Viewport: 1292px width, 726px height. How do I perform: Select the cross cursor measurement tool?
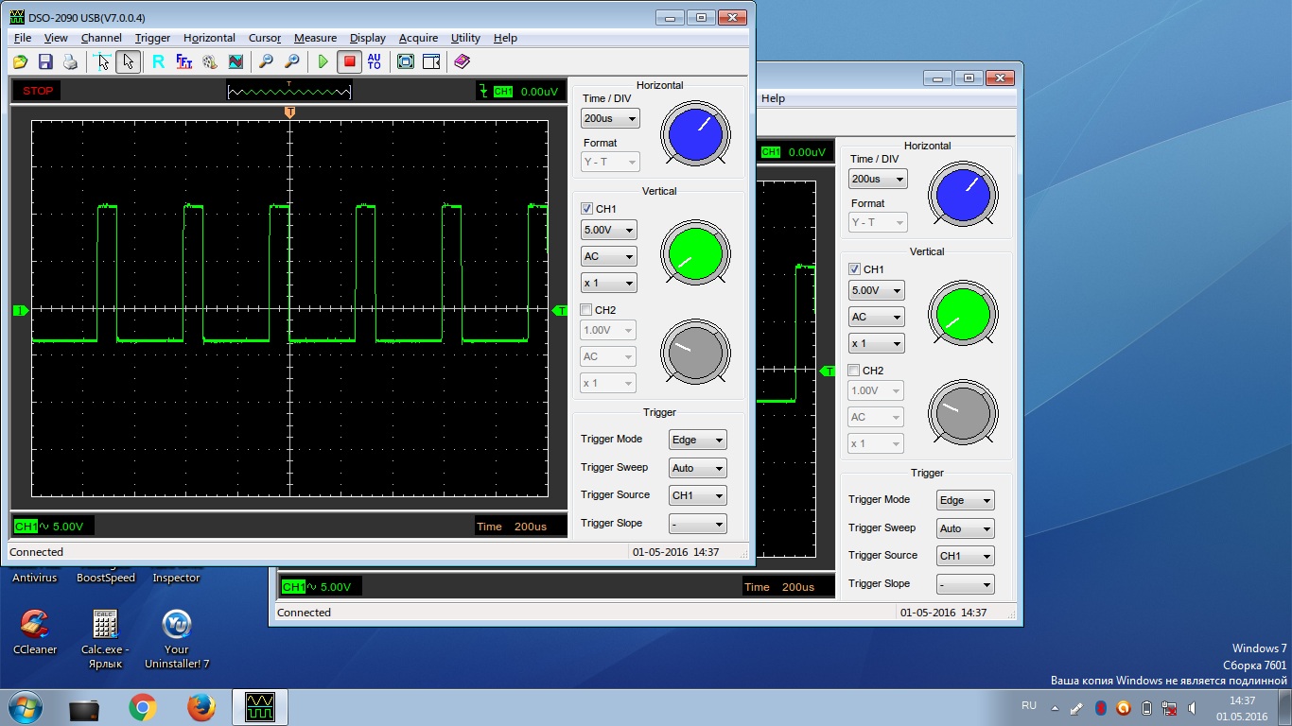pyautogui.click(x=103, y=62)
